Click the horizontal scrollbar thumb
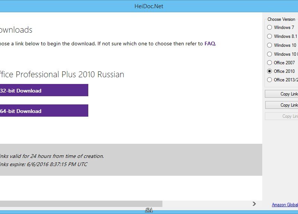Viewport: 298px width, 214px height. coord(81,204)
